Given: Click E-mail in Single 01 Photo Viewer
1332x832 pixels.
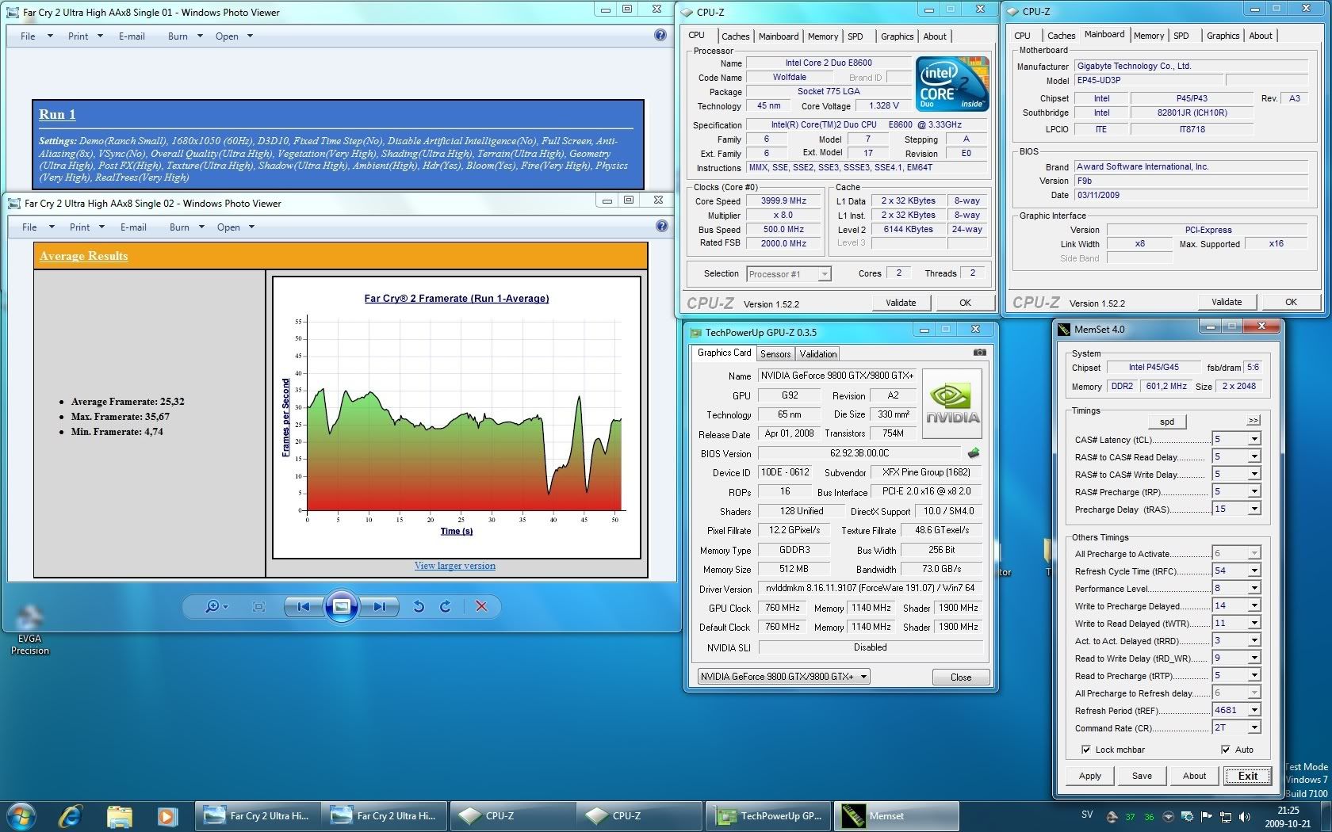Looking at the screenshot, I should (132, 36).
